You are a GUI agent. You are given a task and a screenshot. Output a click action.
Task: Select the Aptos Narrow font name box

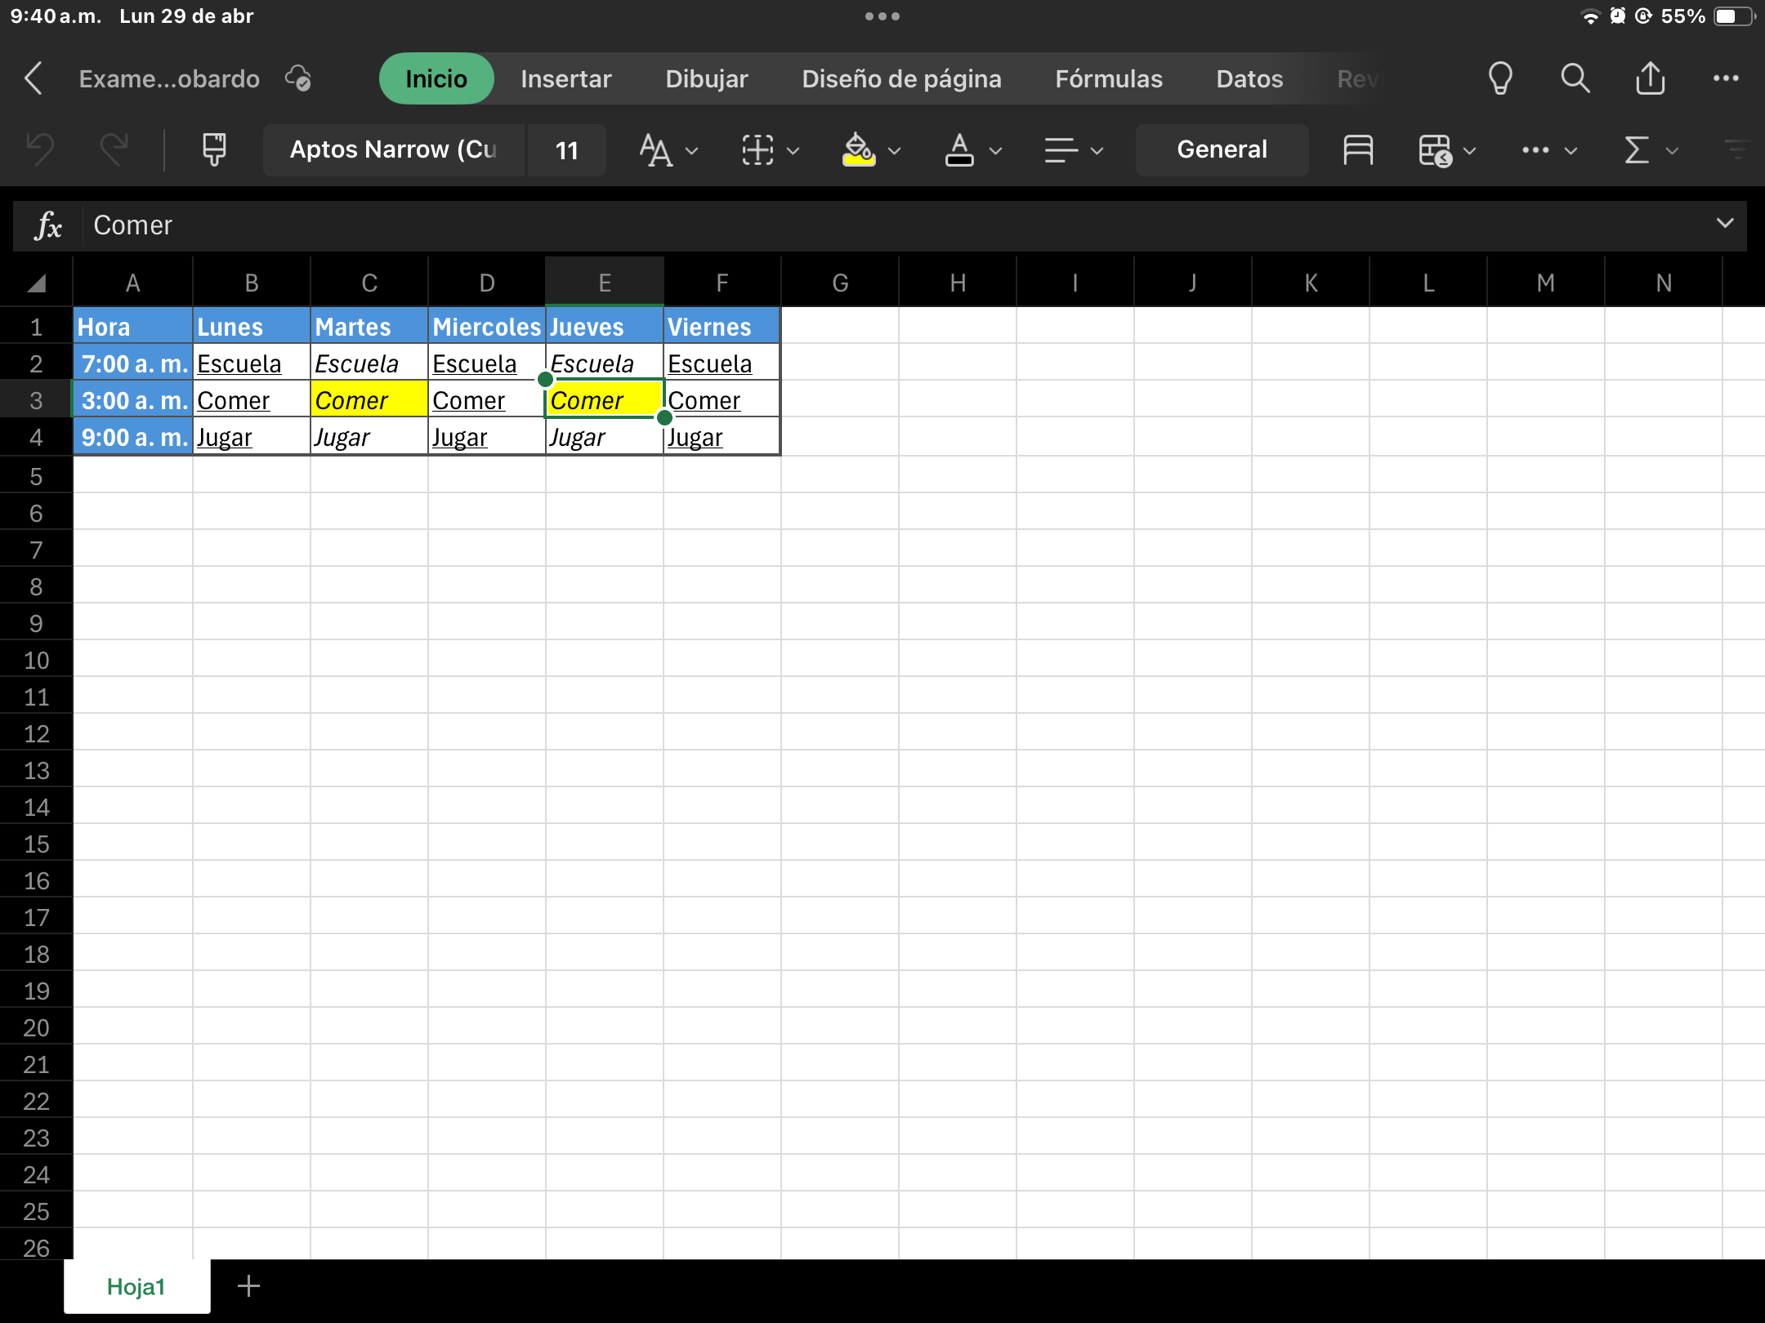tap(393, 149)
